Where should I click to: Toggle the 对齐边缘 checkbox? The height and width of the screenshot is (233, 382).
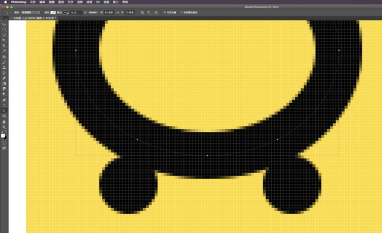point(165,12)
